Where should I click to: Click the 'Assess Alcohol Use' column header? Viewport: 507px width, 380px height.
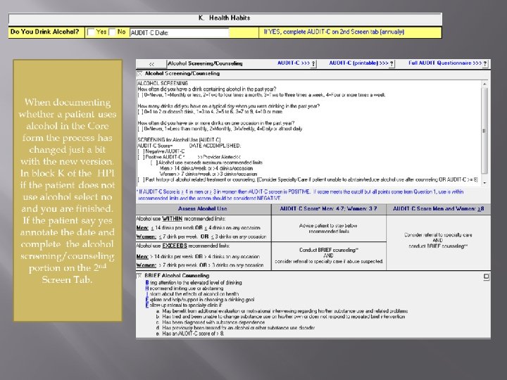(203, 209)
